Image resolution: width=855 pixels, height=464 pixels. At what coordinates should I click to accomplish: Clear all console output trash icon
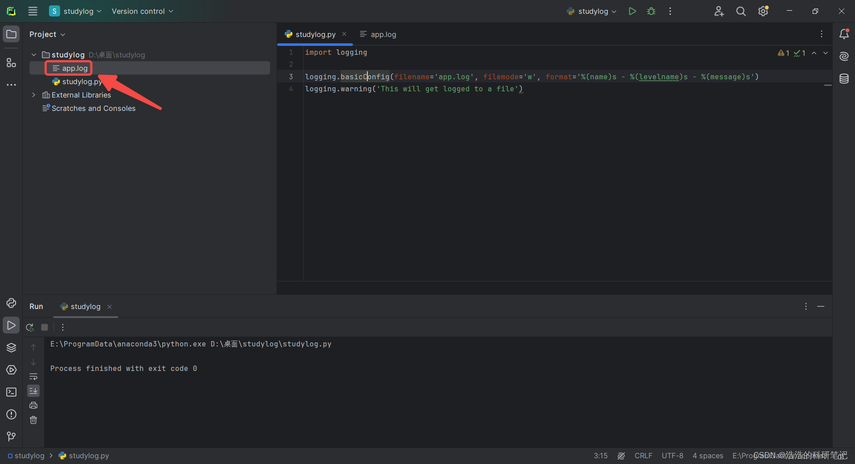click(x=33, y=420)
